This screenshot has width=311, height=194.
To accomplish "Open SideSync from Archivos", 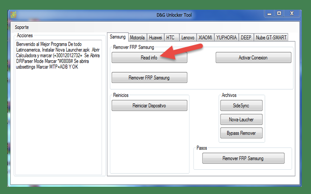I will click(x=241, y=106).
